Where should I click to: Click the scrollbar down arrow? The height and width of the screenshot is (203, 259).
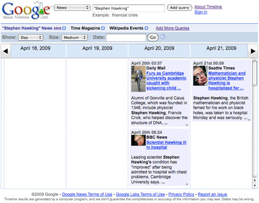(x=255, y=185)
